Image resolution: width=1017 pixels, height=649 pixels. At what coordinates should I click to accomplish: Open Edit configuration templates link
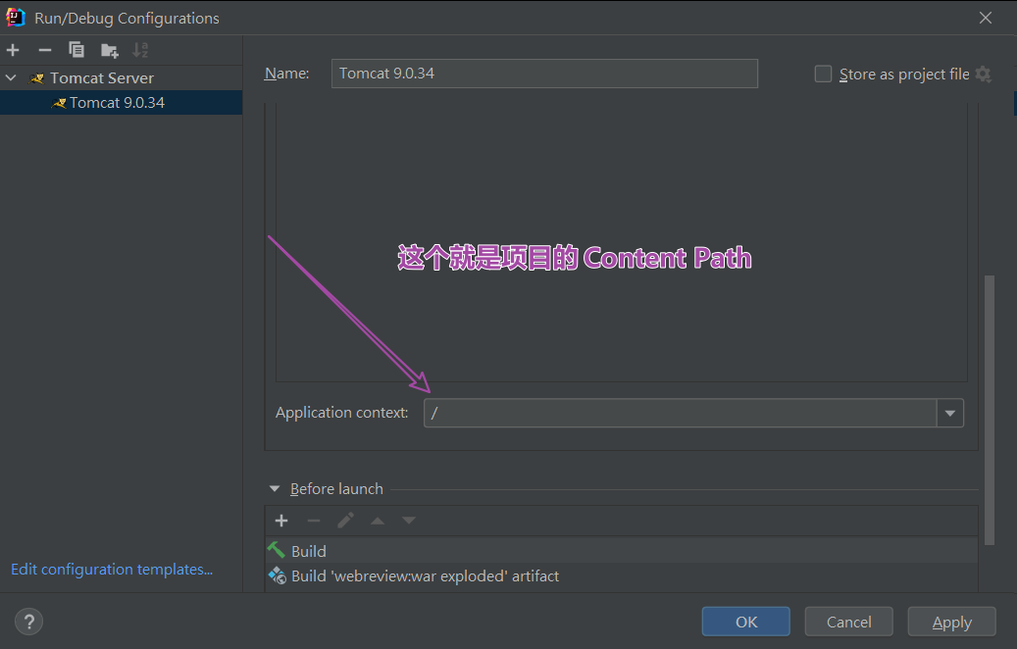(x=112, y=570)
